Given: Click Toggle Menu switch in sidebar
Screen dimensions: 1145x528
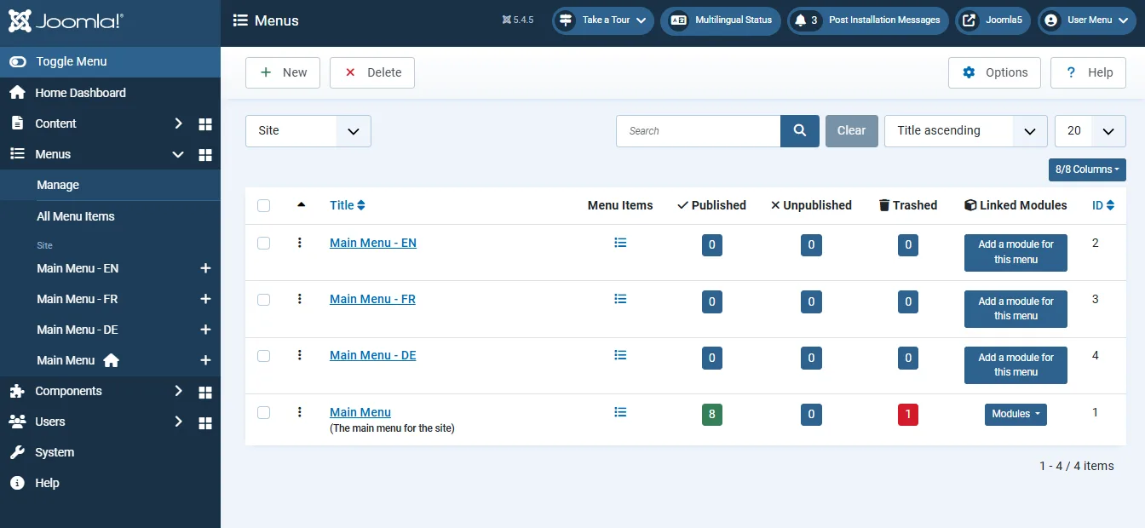Looking at the screenshot, I should click(x=110, y=61).
